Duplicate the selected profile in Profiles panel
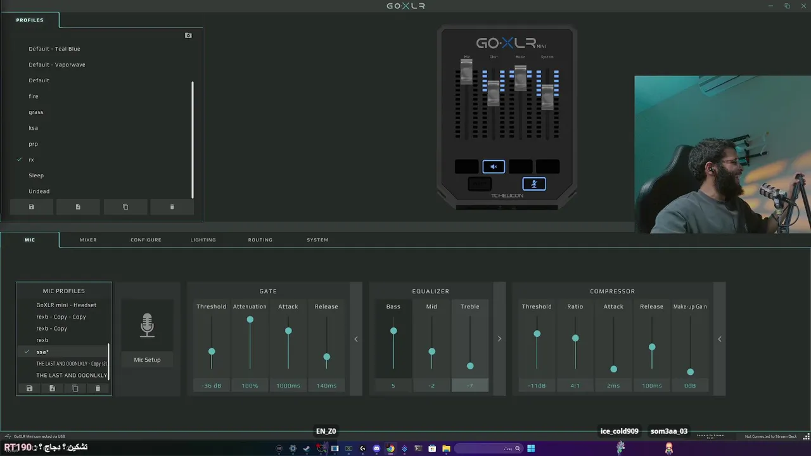 tap(125, 207)
